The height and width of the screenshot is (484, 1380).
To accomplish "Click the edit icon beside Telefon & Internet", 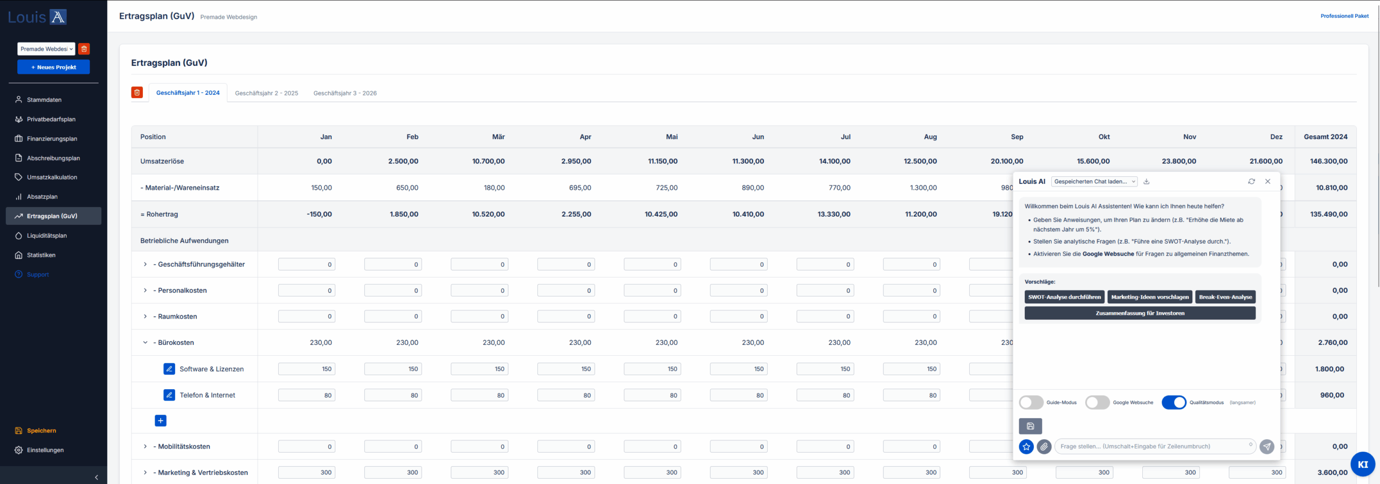I will coord(169,395).
